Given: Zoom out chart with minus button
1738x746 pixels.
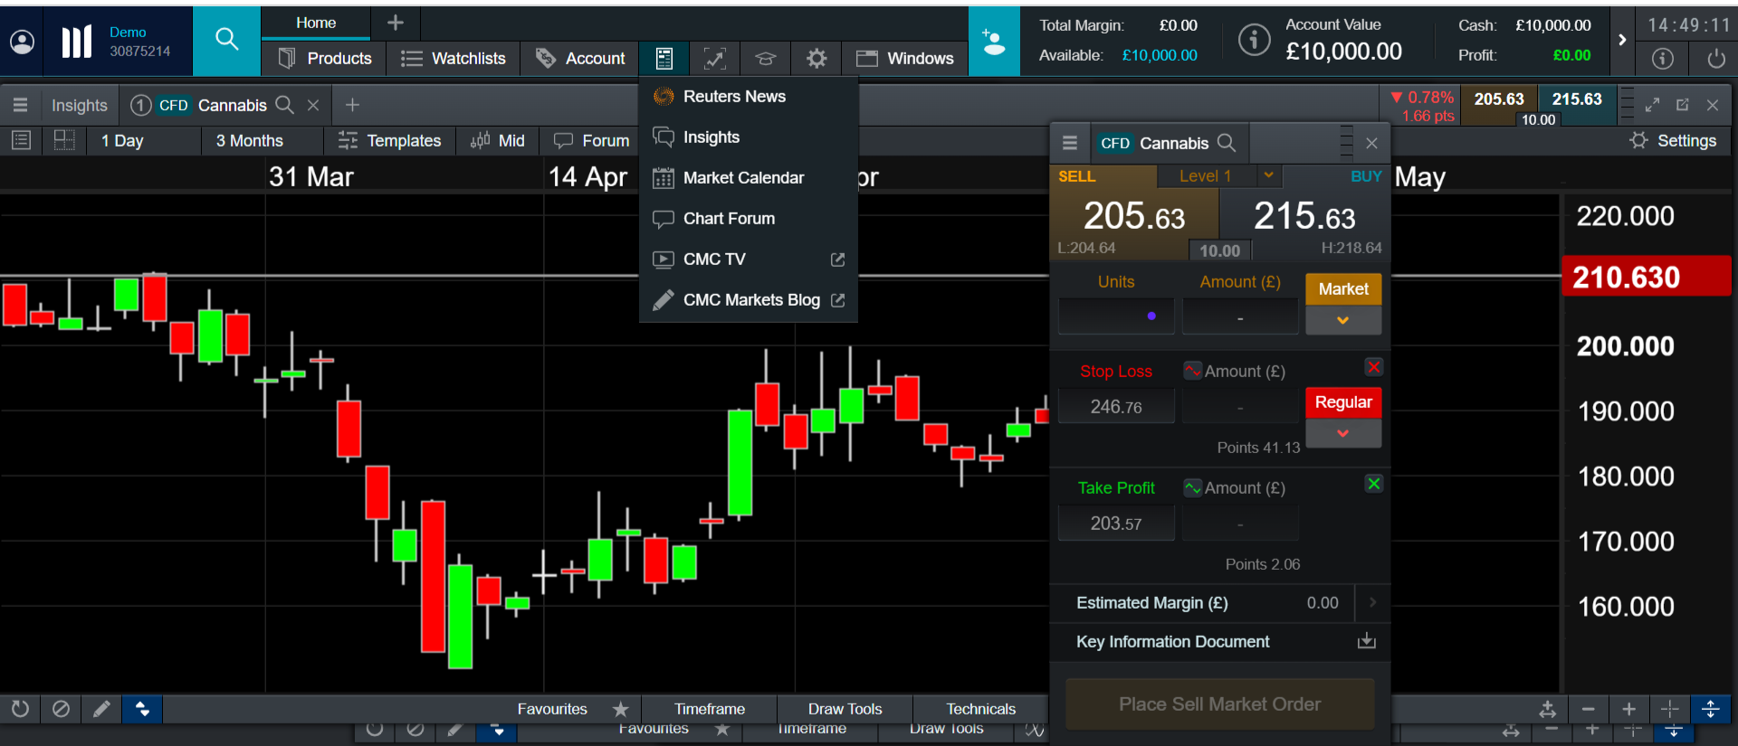Looking at the screenshot, I should 1588,709.
